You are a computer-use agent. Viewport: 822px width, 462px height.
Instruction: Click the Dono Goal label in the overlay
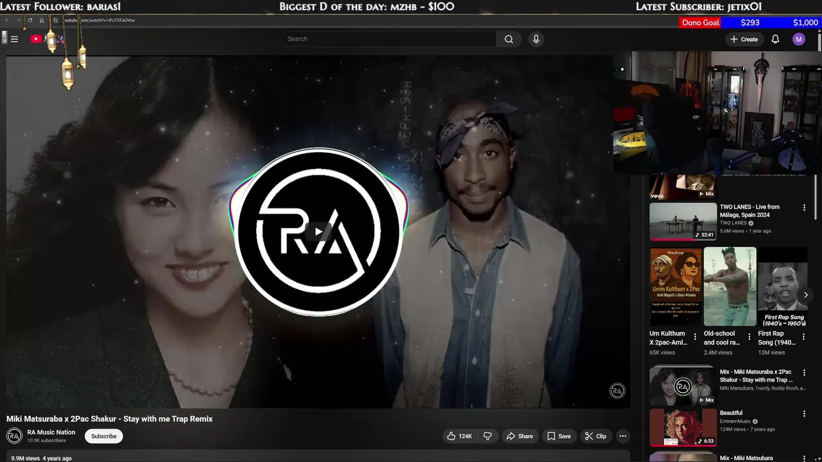[x=701, y=22]
